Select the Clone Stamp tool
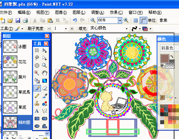This screenshot has width=179, height=139. coord(37,103)
